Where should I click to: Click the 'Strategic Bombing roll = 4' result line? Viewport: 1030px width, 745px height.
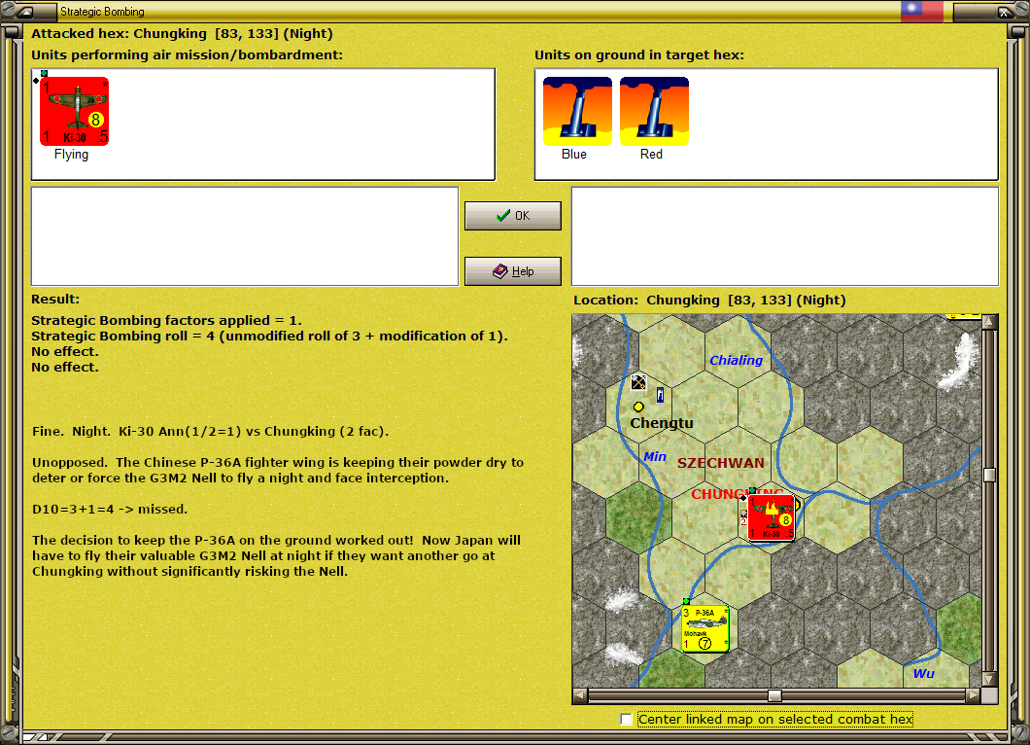tap(269, 336)
